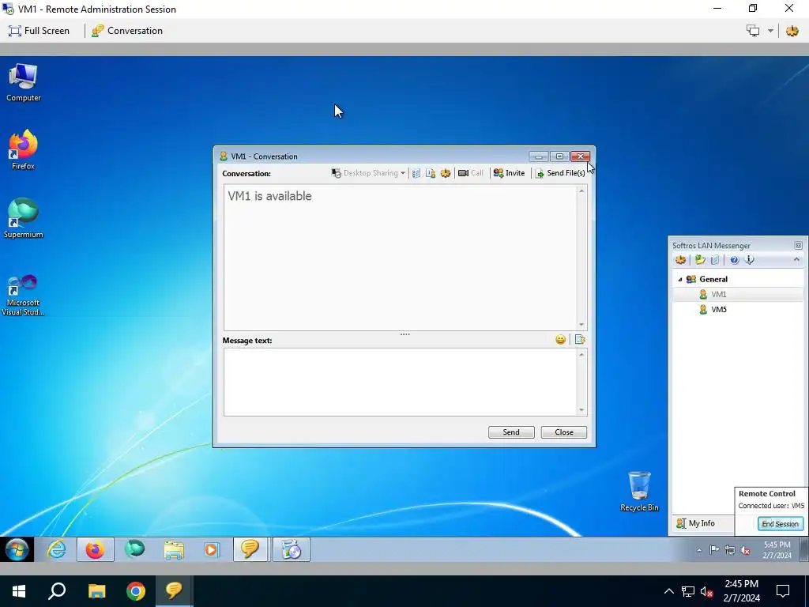809x607 pixels.
Task: Open settings gear in the session toolbar
Action: pos(792,31)
